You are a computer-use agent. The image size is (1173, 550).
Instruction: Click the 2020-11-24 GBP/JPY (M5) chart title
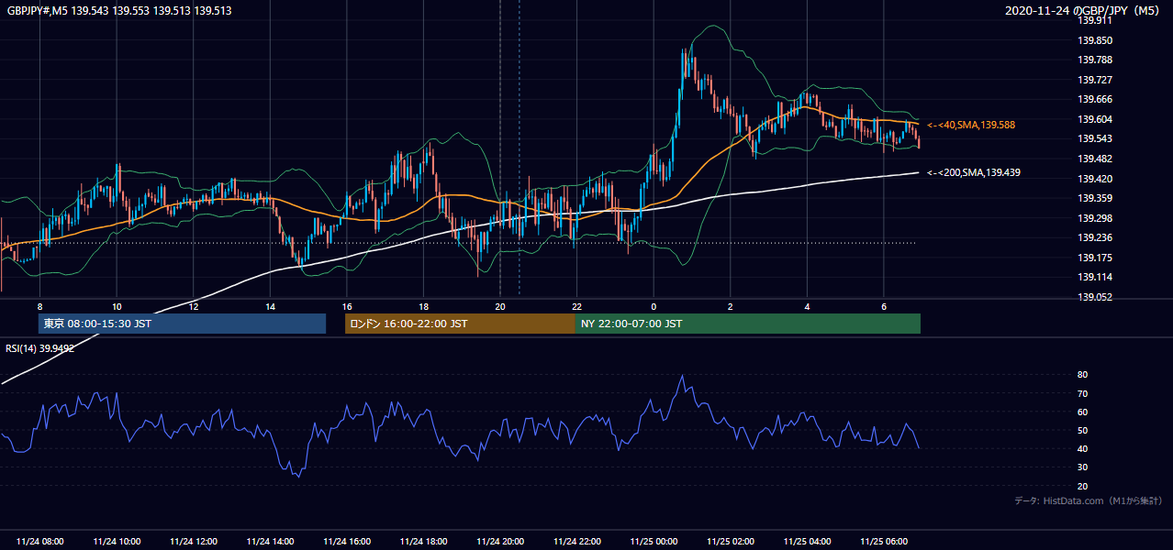(1082, 11)
